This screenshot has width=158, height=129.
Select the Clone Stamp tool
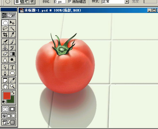5,48
